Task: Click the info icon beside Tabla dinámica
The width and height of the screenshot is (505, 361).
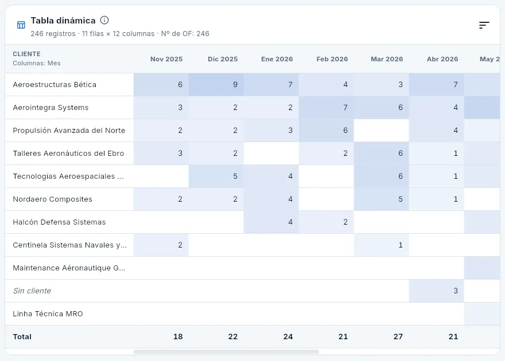Action: coord(104,20)
